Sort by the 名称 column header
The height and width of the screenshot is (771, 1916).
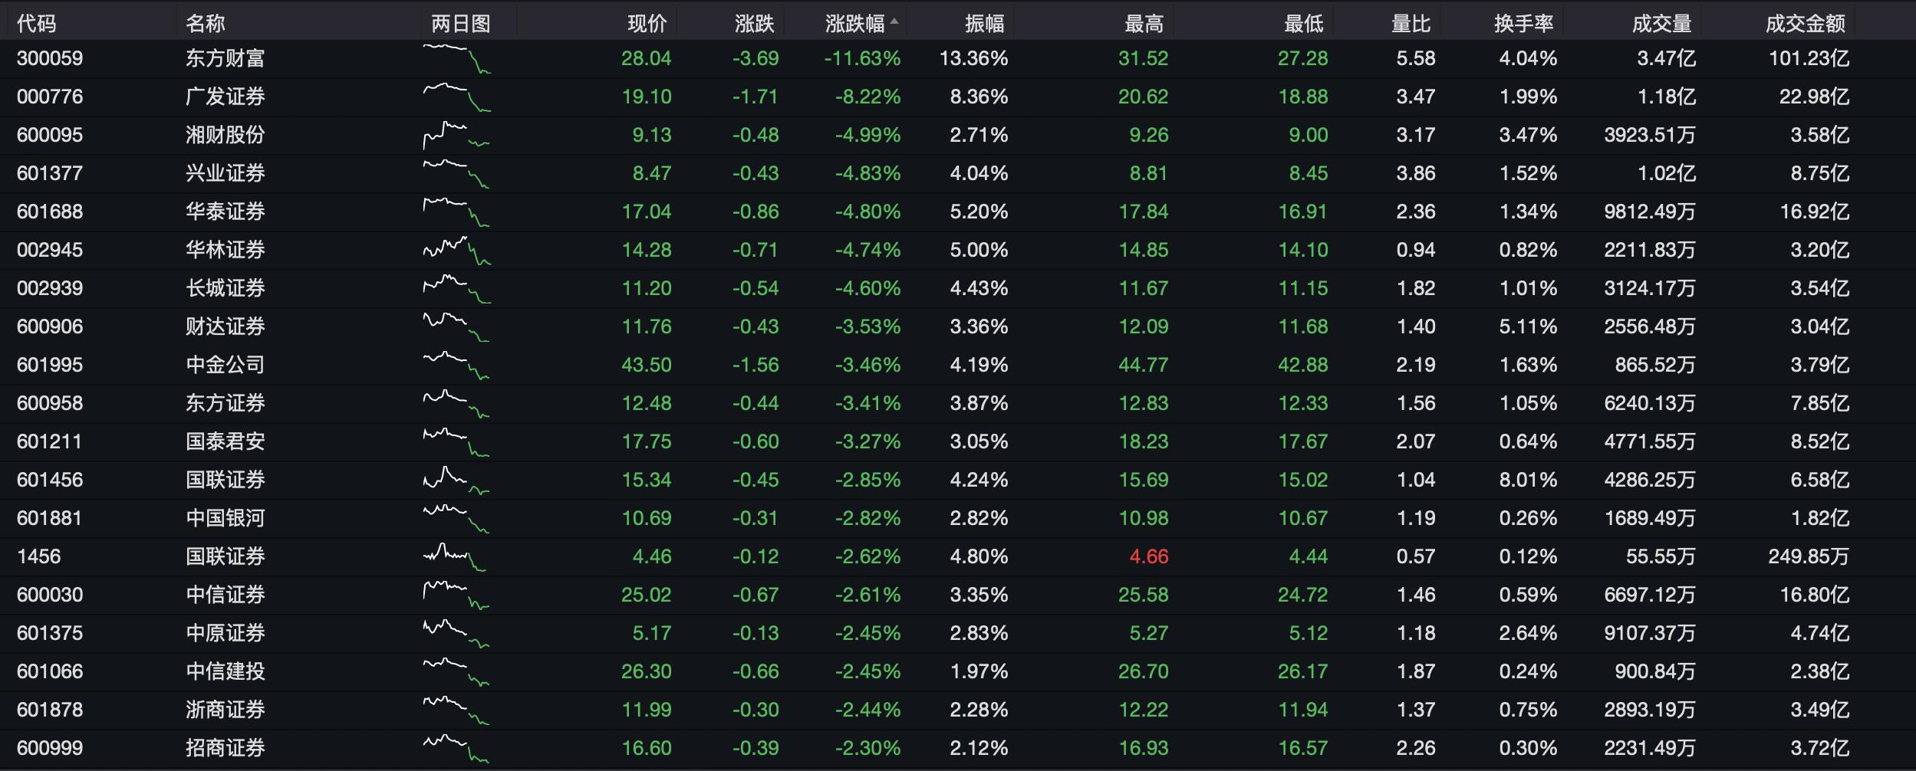pos(205,24)
